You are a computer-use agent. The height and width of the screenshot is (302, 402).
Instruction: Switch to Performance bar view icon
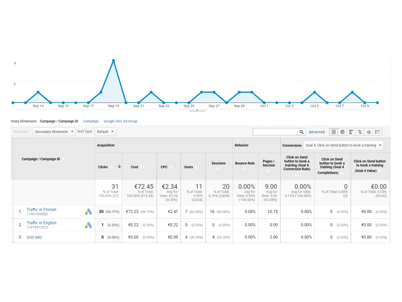(x=351, y=132)
